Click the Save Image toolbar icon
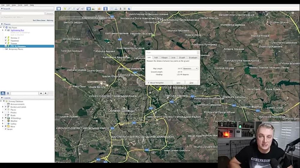300x168 pixels. coord(120,9)
